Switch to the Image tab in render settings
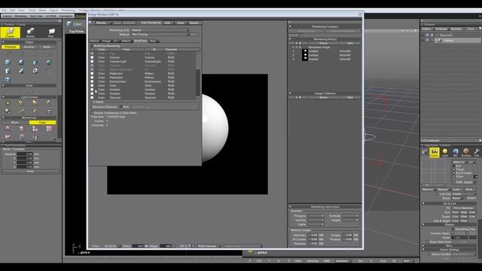 point(106,41)
